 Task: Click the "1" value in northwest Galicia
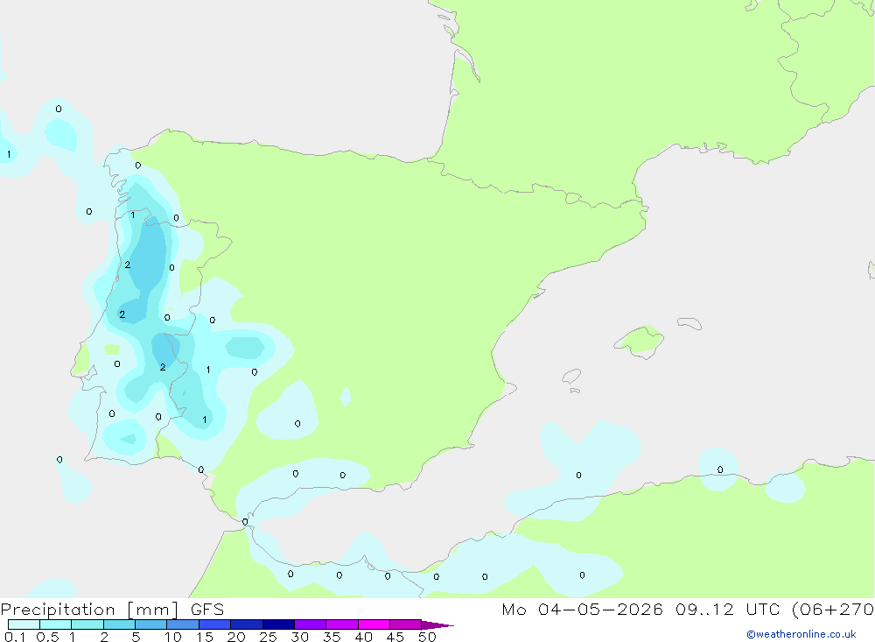(132, 215)
